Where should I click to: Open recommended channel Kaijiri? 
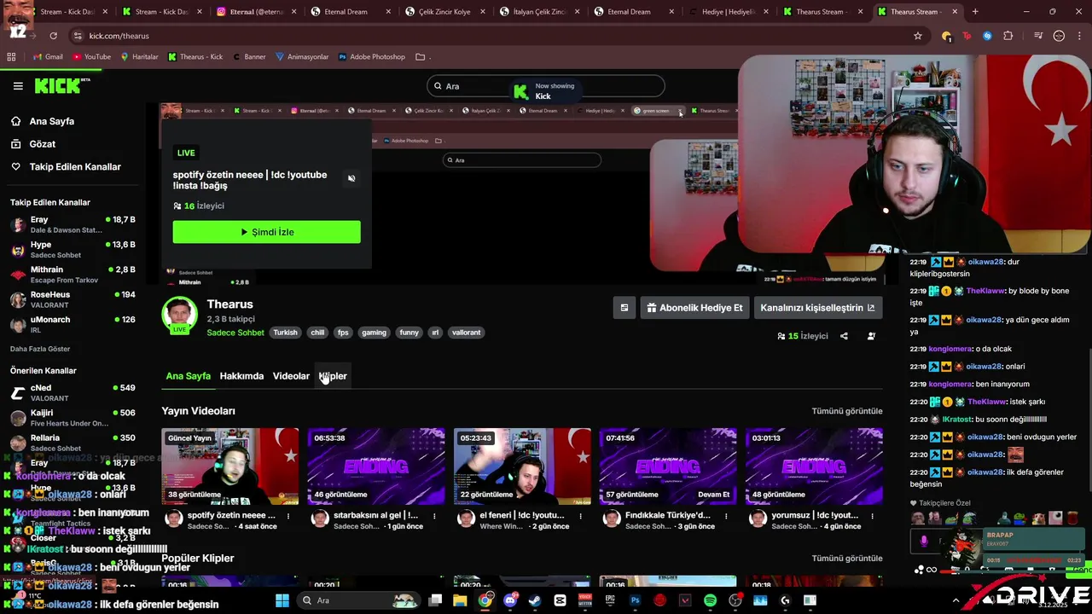[x=73, y=418]
